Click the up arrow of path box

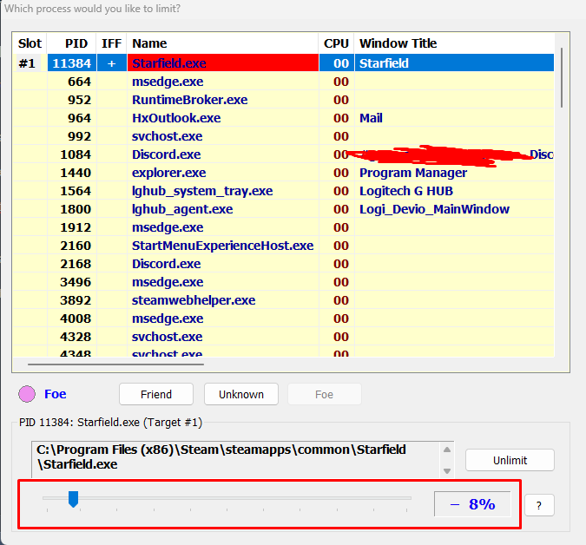tap(447, 450)
